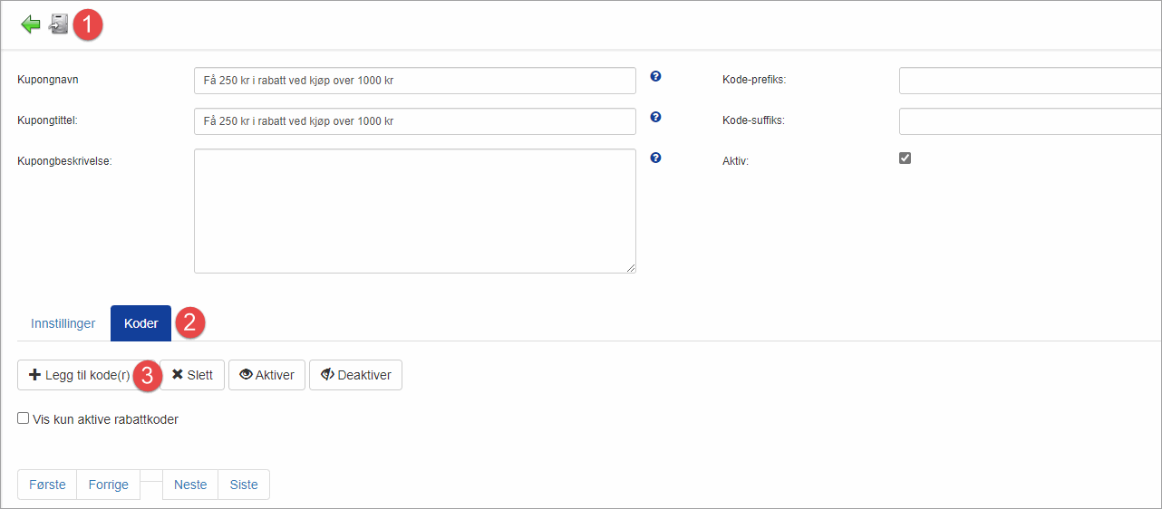This screenshot has height=509, width=1162.
Task: Focus the Kupongbeskrivelse text area
Action: point(414,211)
